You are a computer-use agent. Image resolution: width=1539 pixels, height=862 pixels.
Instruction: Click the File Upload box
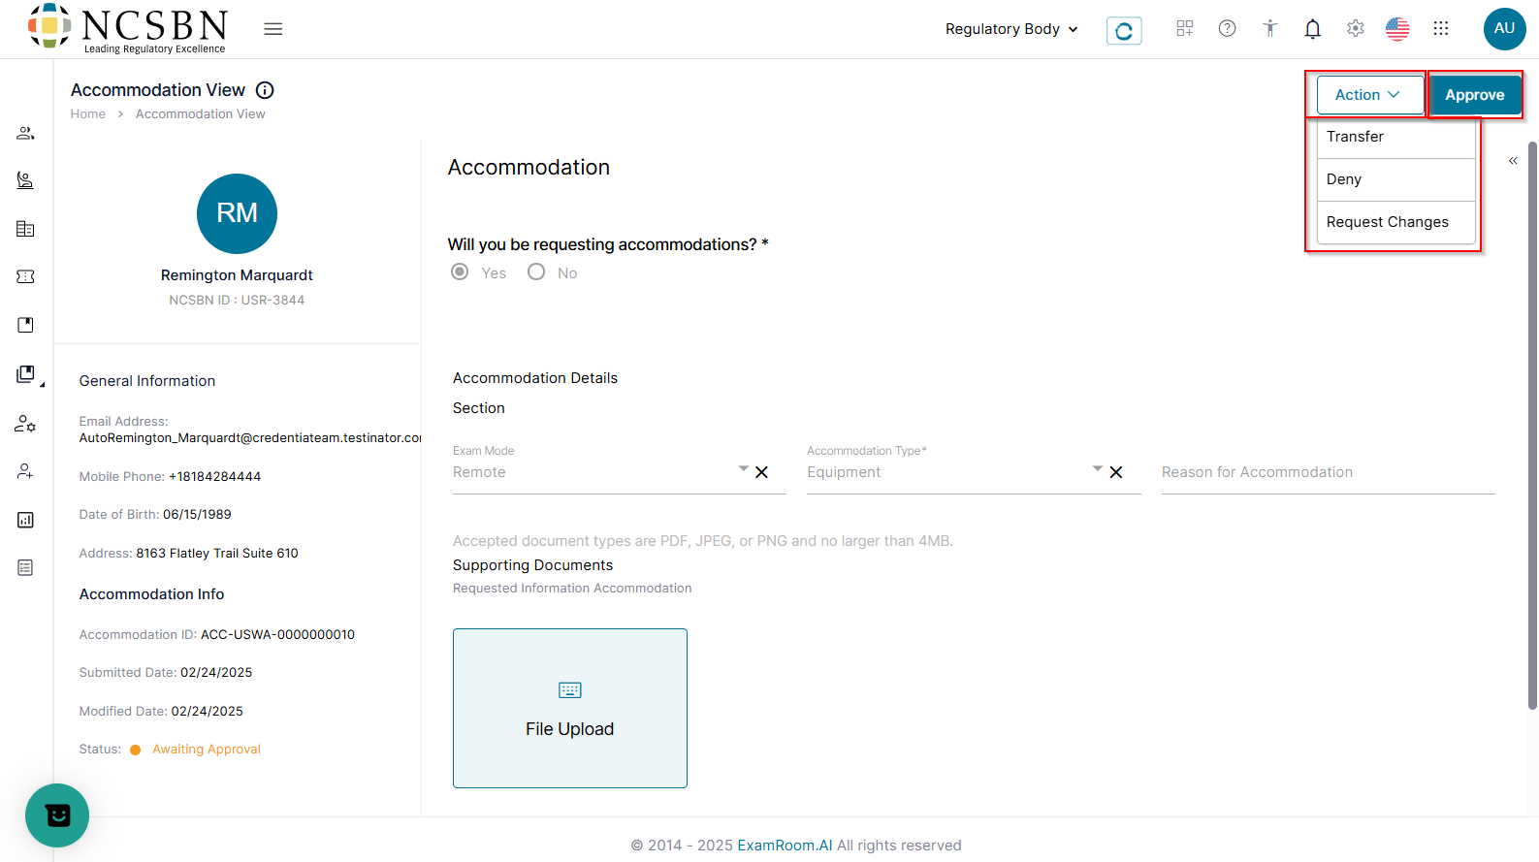[x=570, y=708]
